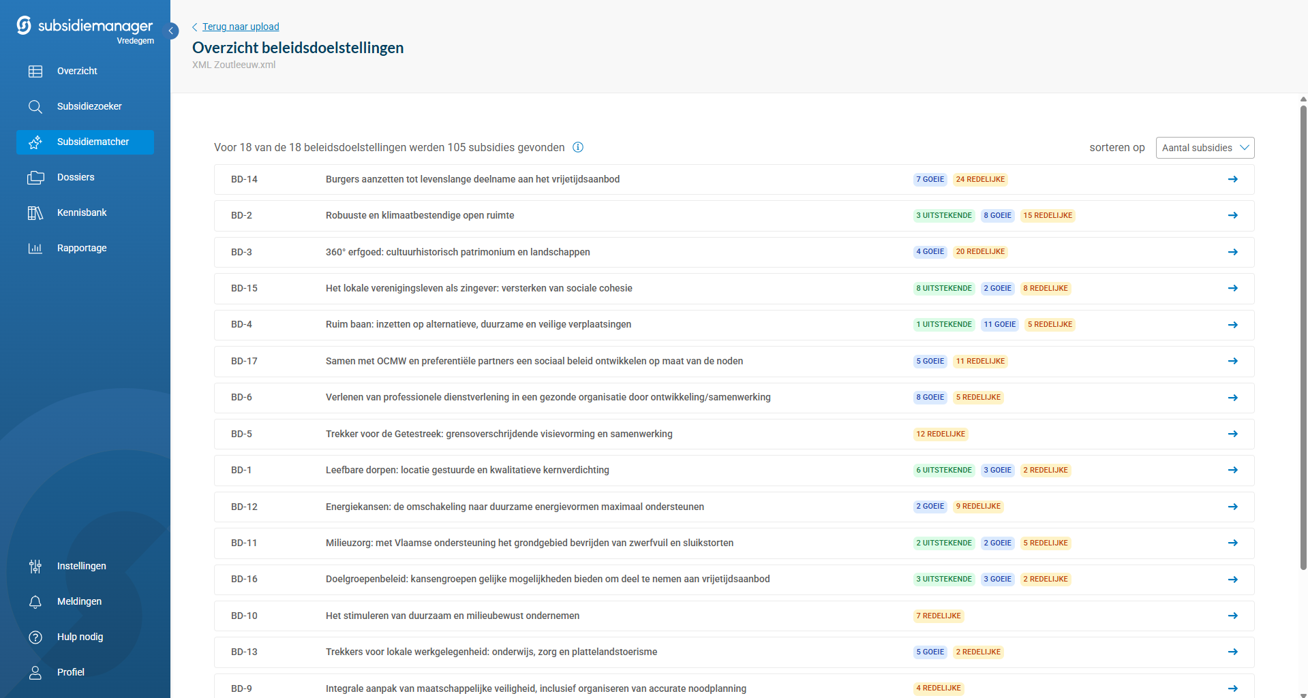Click the BD-9 row identifier

pyautogui.click(x=241, y=688)
